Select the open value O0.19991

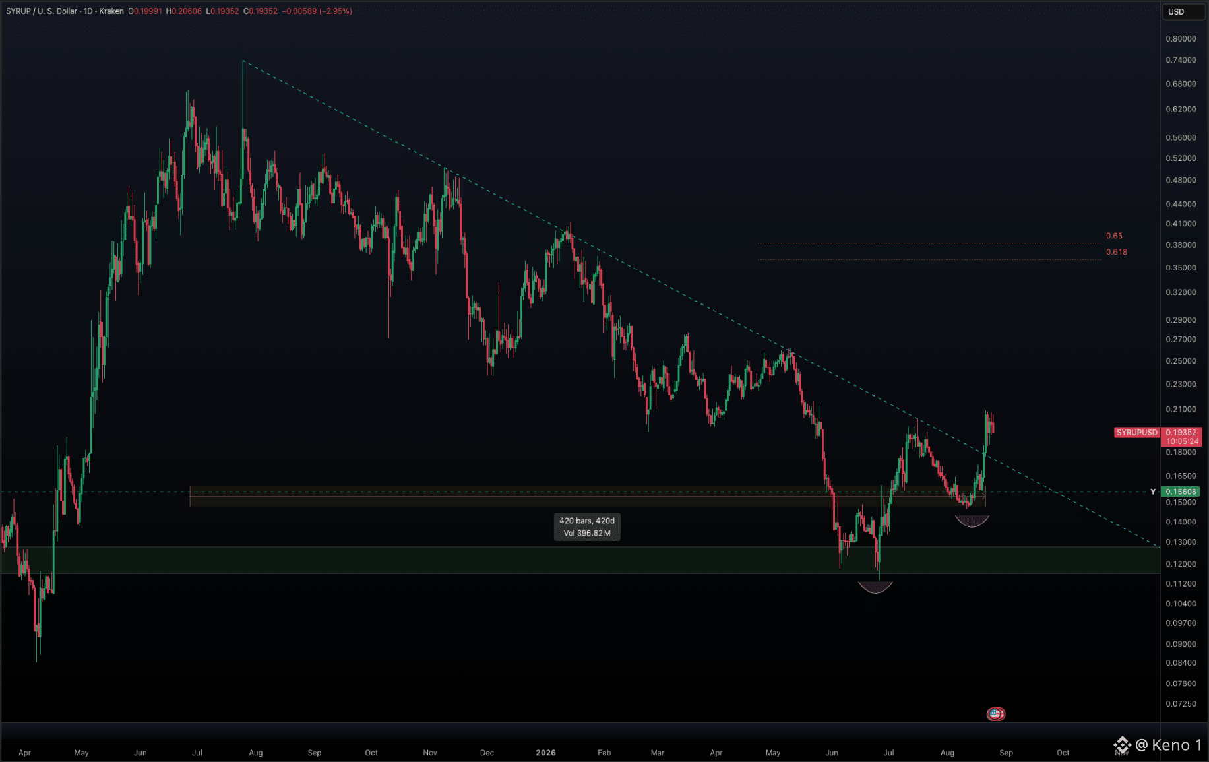tap(145, 11)
